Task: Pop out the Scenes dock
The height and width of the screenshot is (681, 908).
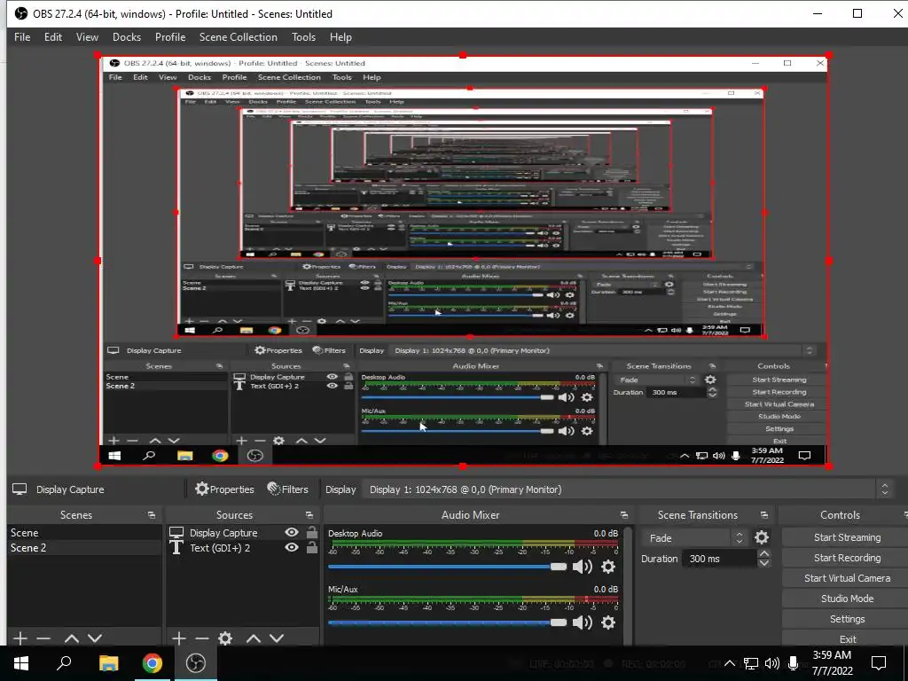Action: [x=151, y=515]
